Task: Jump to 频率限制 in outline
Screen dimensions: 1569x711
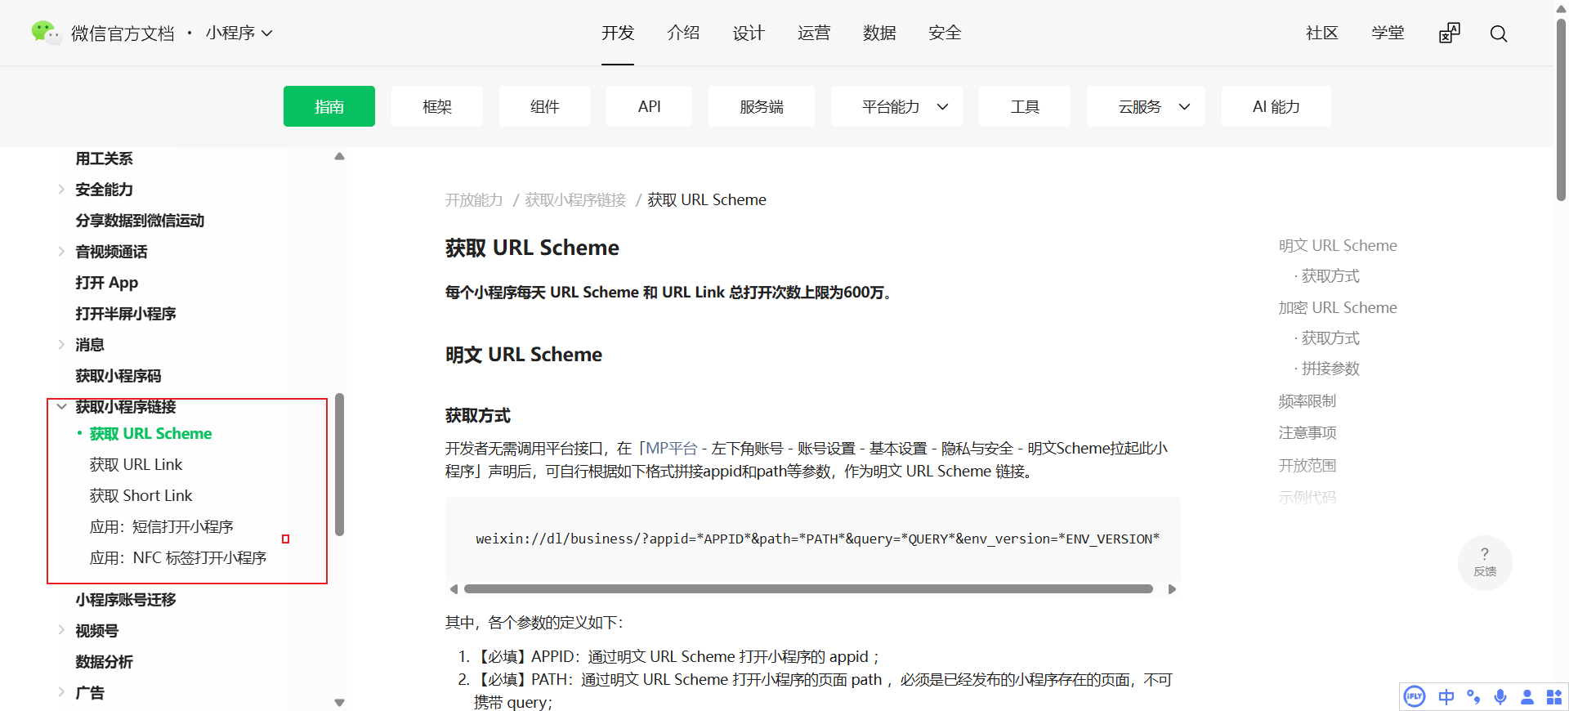Action: (1307, 401)
